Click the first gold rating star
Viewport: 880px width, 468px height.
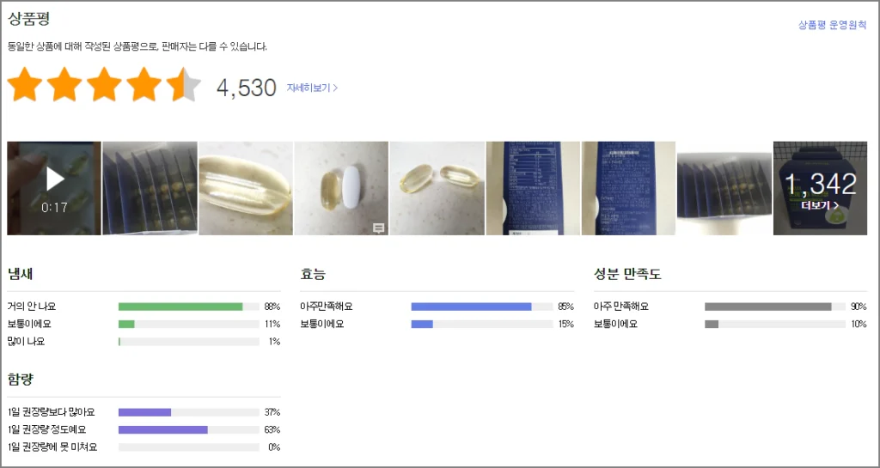tap(24, 87)
